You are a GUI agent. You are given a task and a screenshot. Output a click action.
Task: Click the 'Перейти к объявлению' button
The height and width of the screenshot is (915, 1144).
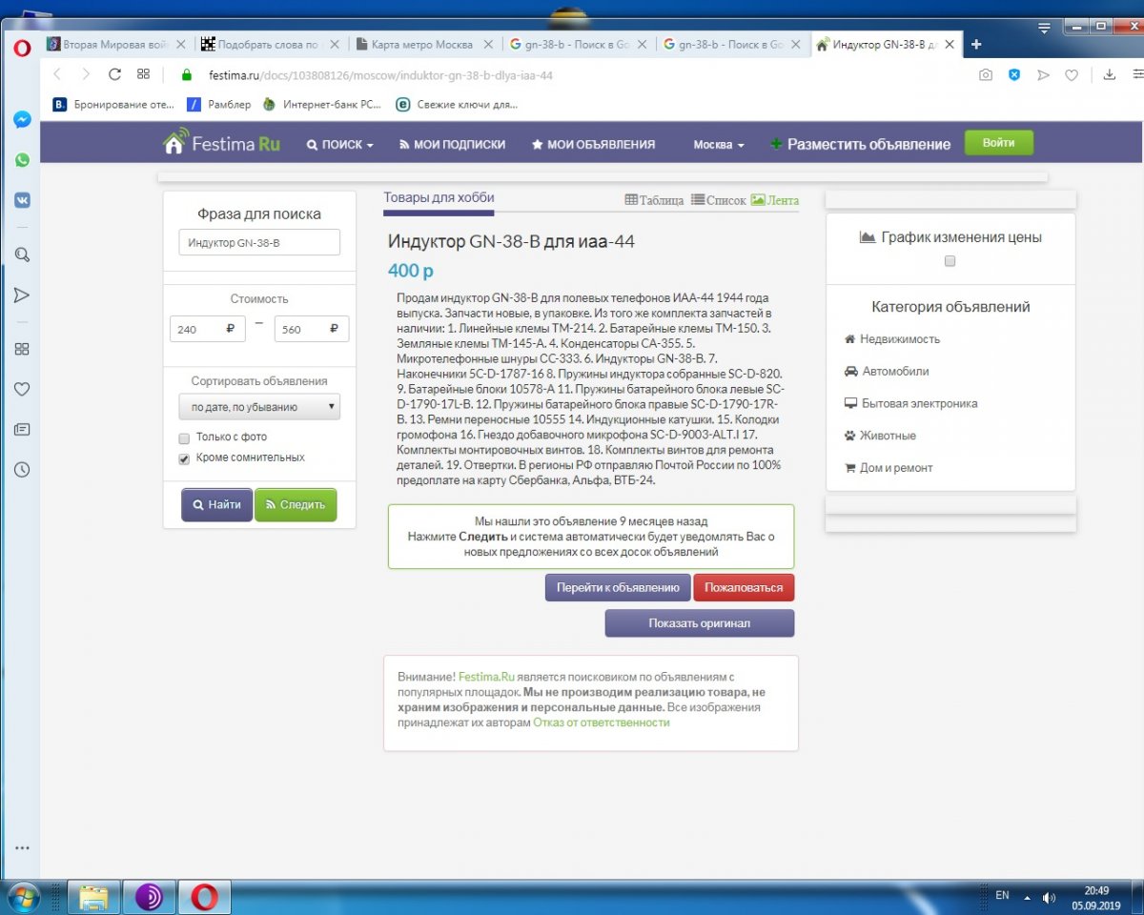[x=617, y=588]
